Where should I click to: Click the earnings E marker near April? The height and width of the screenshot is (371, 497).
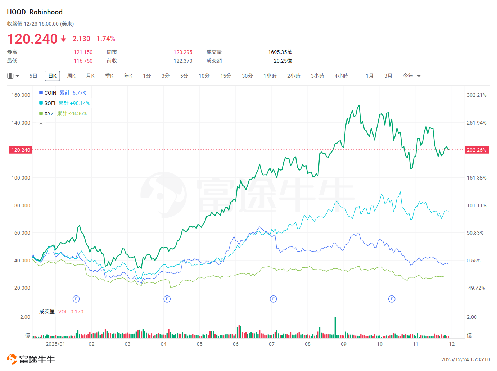(167, 299)
